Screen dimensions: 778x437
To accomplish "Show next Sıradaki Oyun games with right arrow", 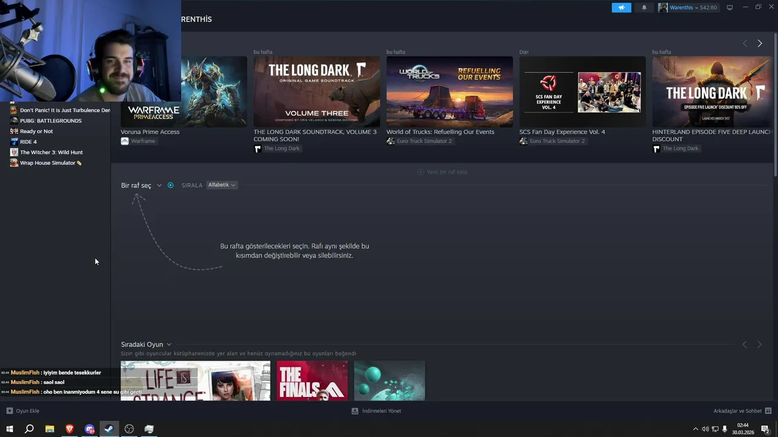I will (759, 344).
